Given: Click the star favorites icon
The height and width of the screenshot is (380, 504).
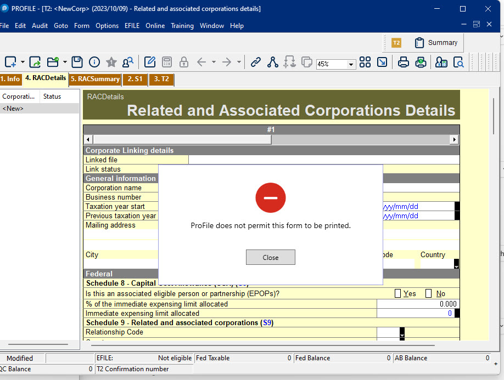Looking at the screenshot, I should [111, 62].
